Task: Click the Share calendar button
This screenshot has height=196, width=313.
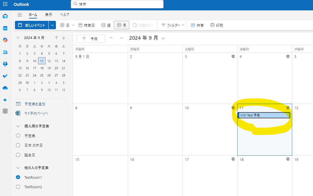Action: tap(197, 25)
